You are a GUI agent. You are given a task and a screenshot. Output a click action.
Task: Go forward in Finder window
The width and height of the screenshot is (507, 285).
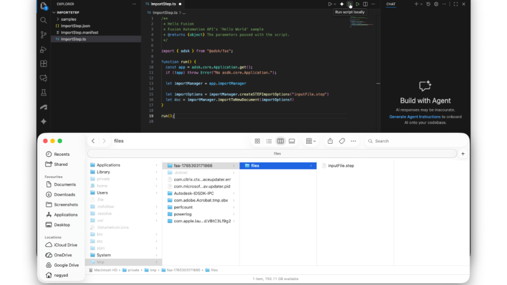coord(104,141)
